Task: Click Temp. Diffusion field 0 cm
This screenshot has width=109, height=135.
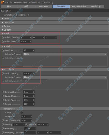Action: coord(26,120)
